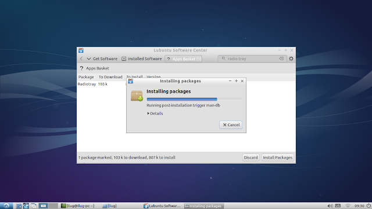Switch to lug terminal taskbar window
Image resolution: width=372 pixels, height=209 pixels.
point(77,206)
